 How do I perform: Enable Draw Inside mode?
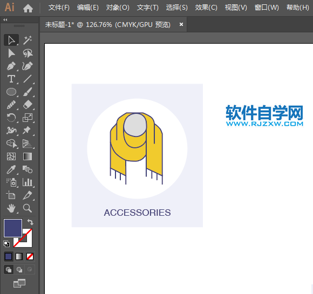click(30, 270)
